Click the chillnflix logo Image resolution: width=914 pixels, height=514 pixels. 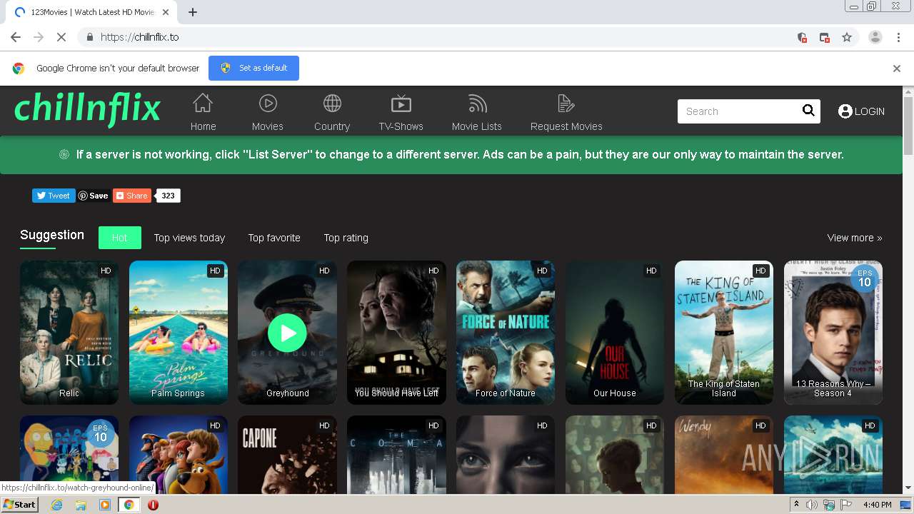click(87, 109)
